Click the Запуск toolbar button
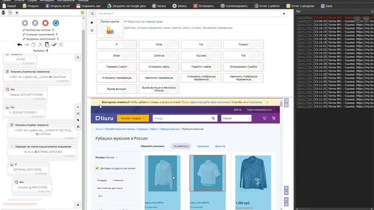374x210 pixels. click(x=159, y=6)
